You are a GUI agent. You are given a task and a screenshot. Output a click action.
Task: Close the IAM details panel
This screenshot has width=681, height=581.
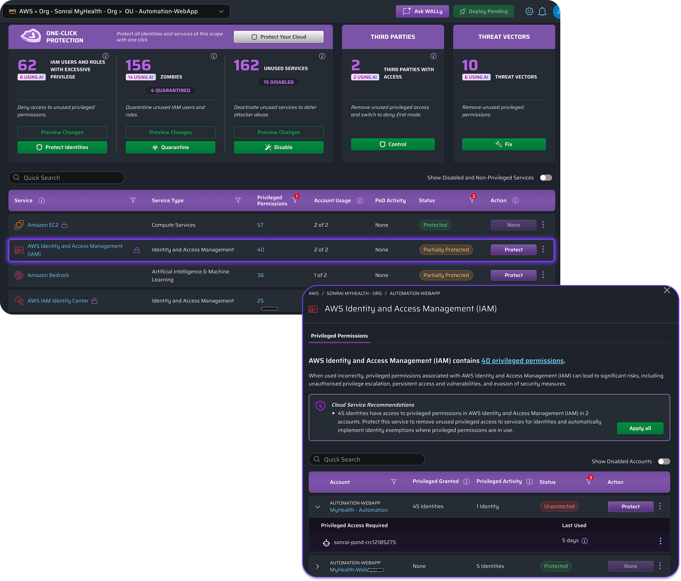[667, 290]
